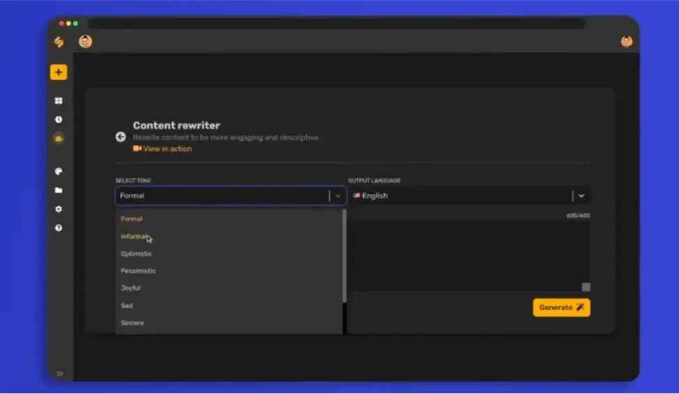Open the dashboard grid icon in sidebar

[59, 101]
